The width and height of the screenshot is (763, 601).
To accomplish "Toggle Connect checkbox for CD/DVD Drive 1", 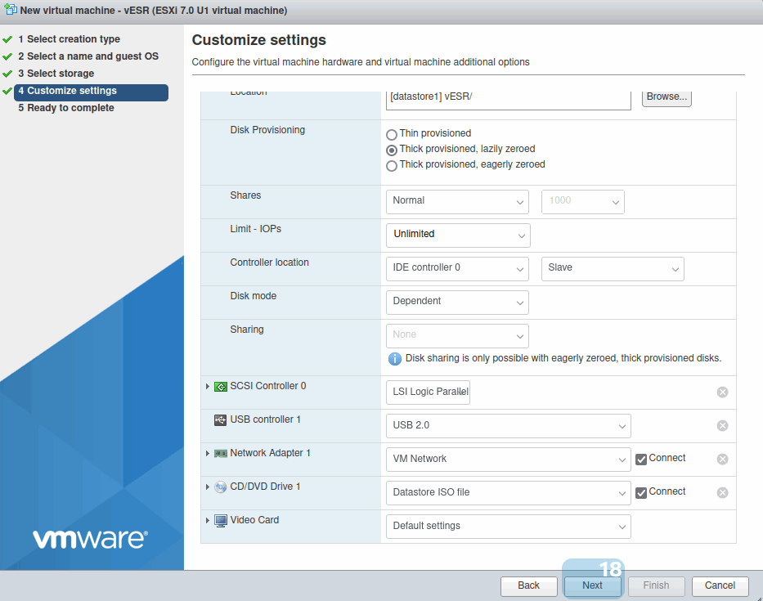I will [641, 493].
